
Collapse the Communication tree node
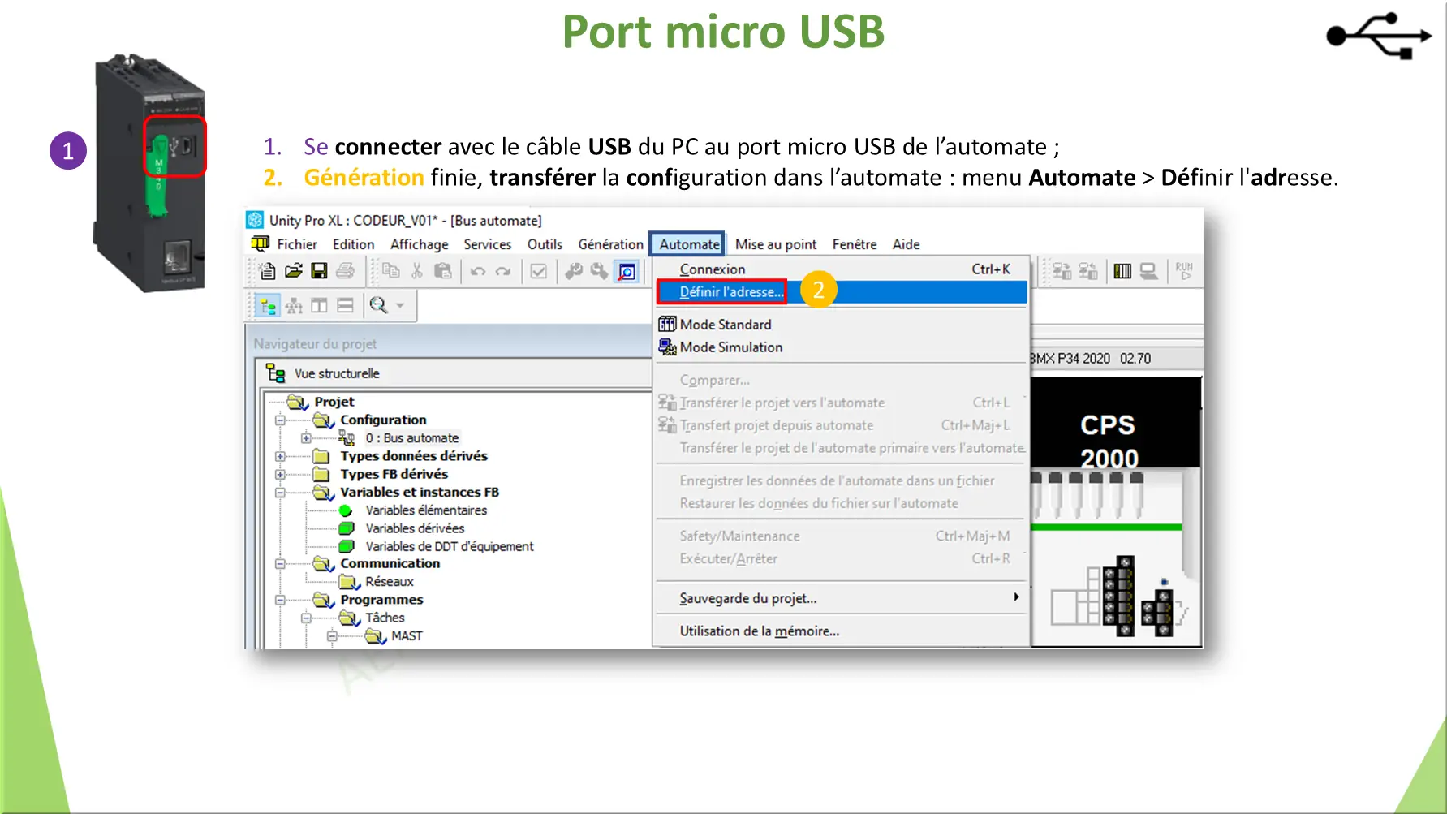tap(280, 564)
